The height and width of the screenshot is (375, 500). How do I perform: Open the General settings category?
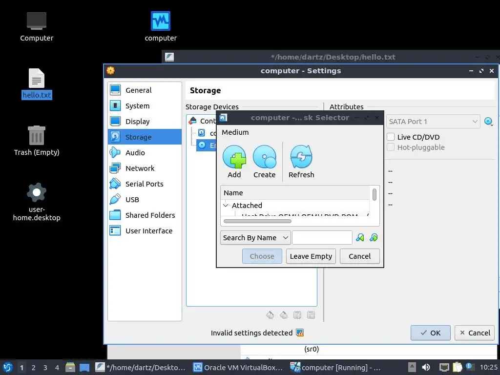(x=145, y=90)
